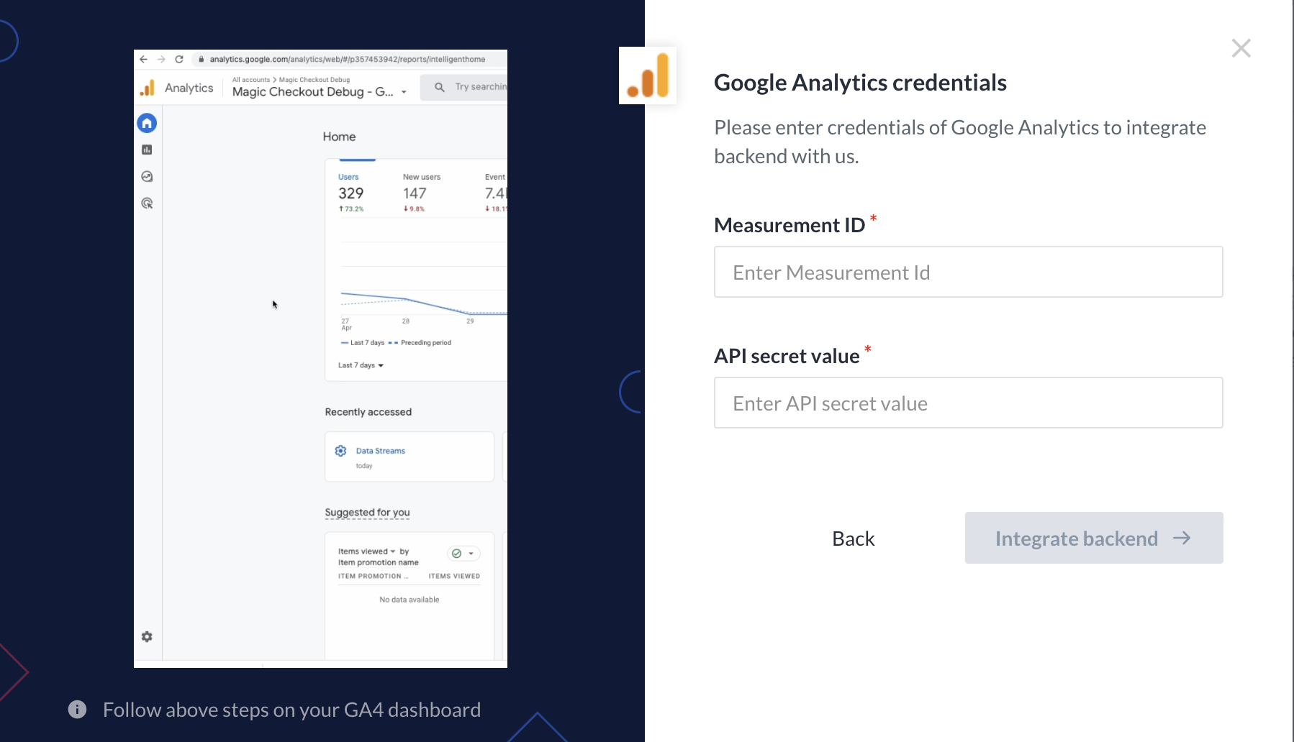Click the Google Analytics logo badge
The image size is (1294, 742).
pos(648,75)
